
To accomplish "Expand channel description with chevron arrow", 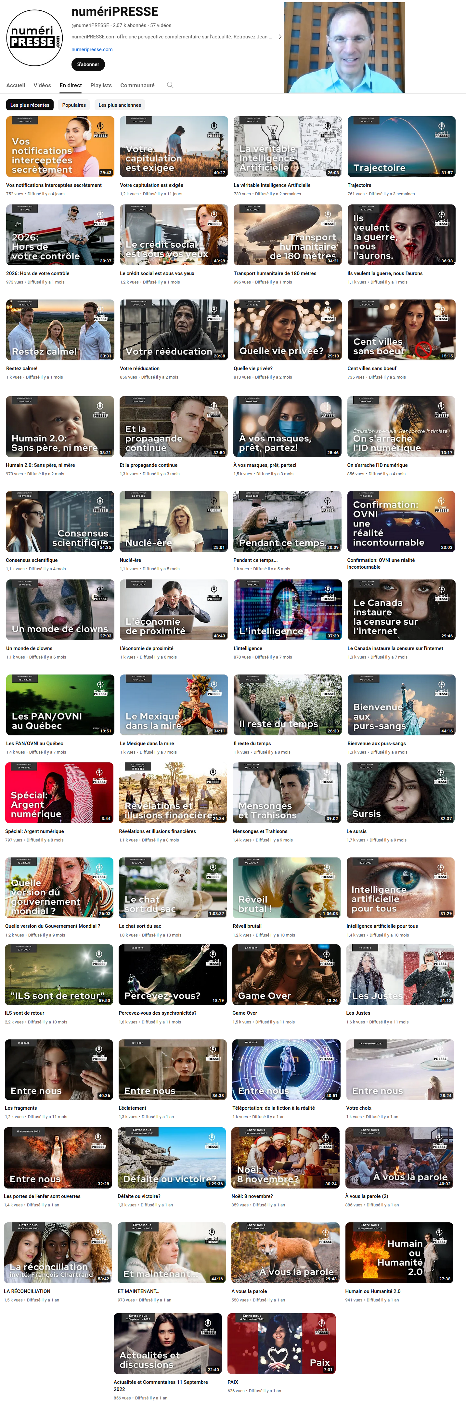I will pos(280,36).
